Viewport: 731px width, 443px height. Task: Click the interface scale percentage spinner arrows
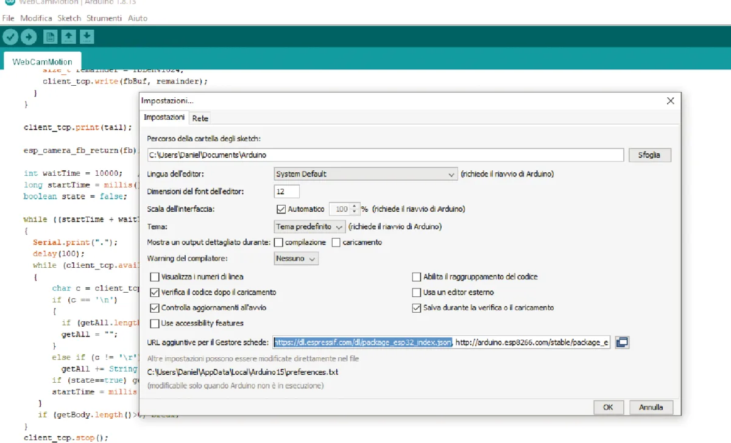[355, 209]
